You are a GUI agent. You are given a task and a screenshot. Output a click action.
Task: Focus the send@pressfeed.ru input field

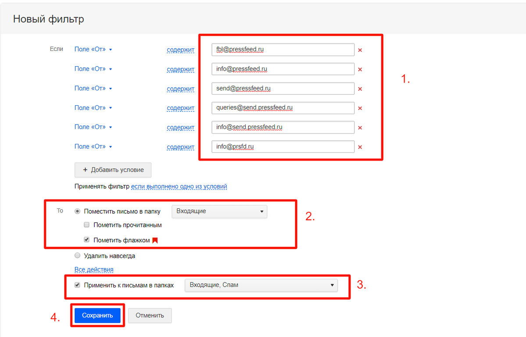(283, 88)
